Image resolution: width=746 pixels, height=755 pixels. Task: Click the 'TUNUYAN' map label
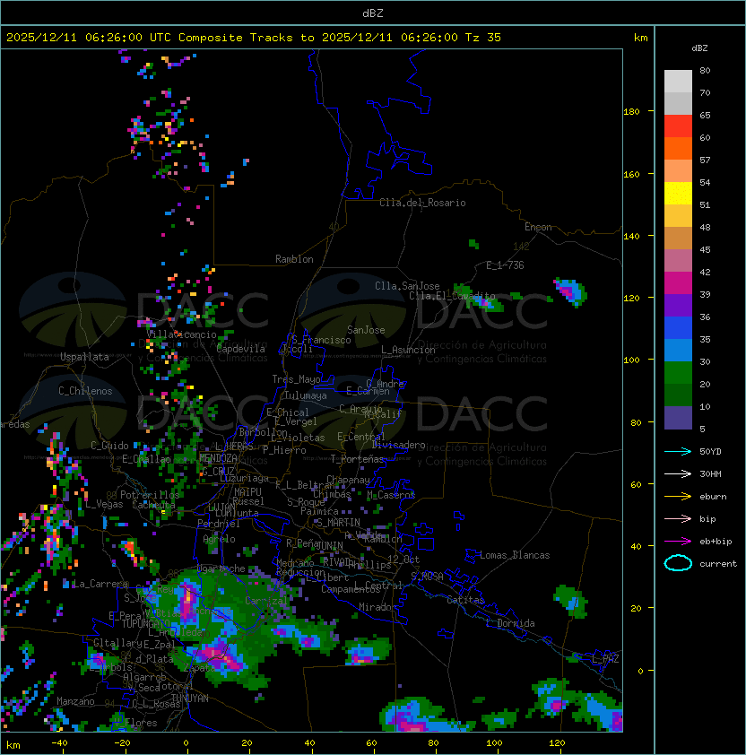click(190, 698)
